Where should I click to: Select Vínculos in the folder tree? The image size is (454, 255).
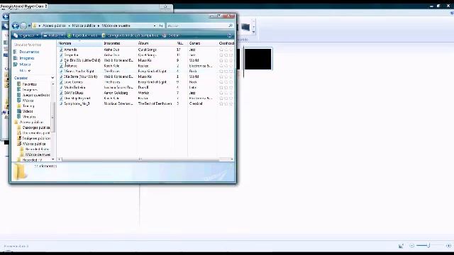click(x=29, y=117)
